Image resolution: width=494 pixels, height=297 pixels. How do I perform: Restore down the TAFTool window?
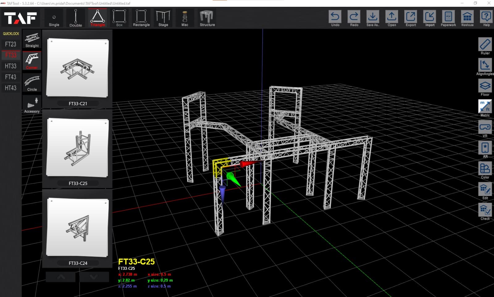[475, 3]
